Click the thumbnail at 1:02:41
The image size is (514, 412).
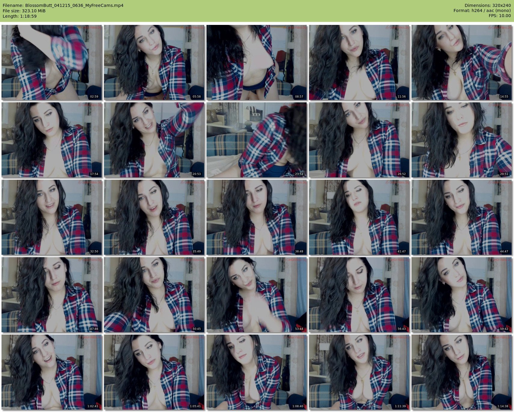(52, 372)
